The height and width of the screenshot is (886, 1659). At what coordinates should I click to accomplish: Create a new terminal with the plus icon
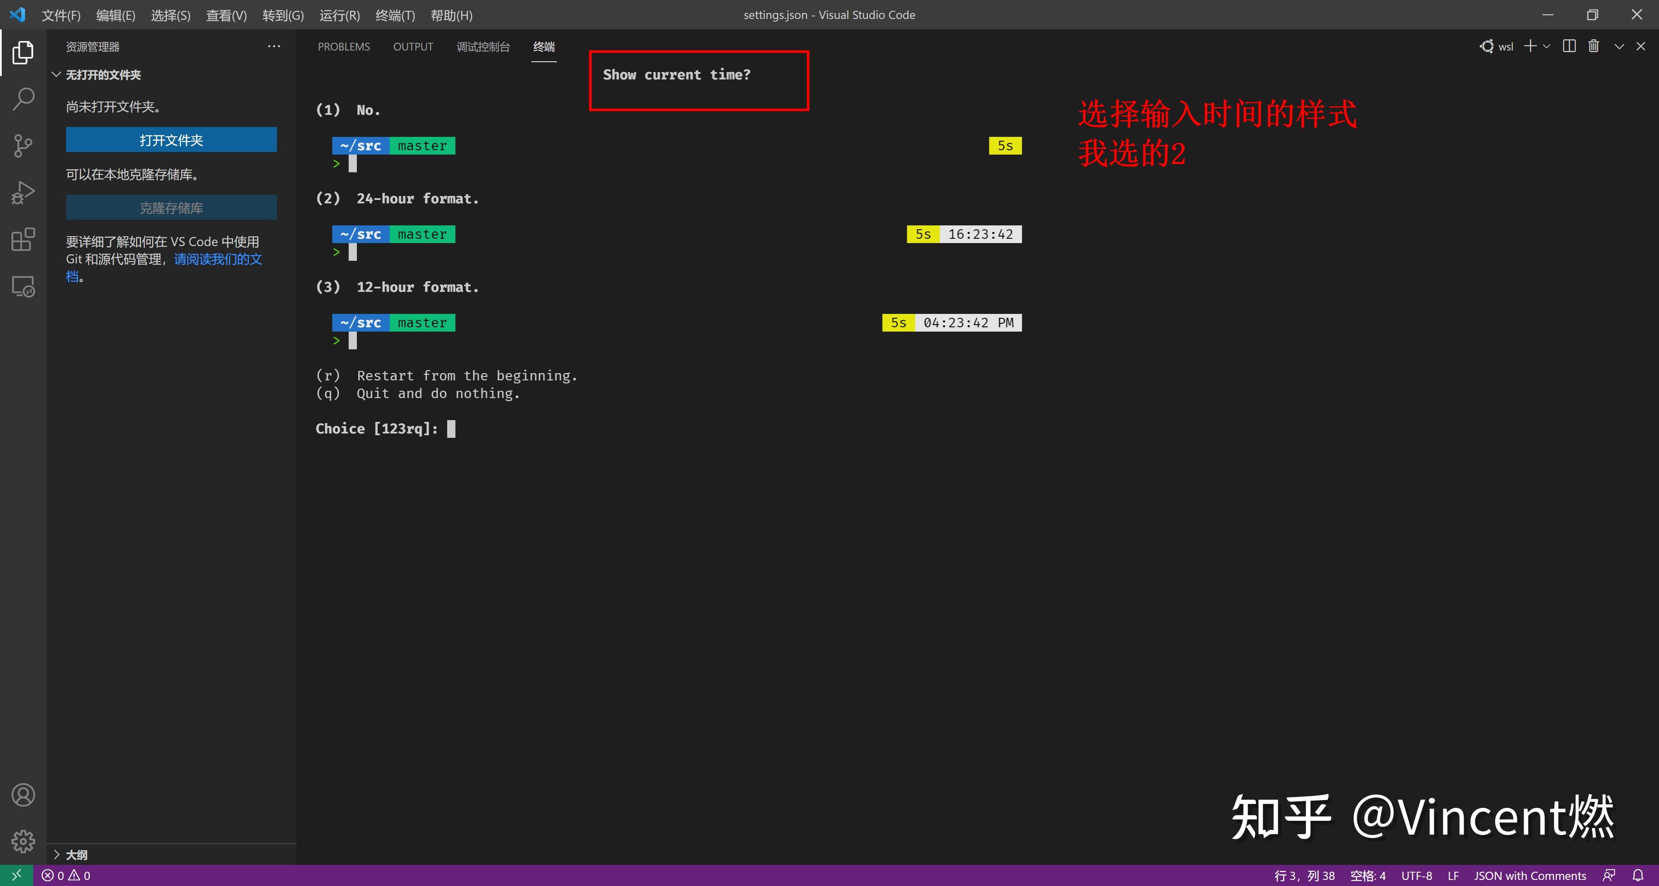tap(1529, 46)
